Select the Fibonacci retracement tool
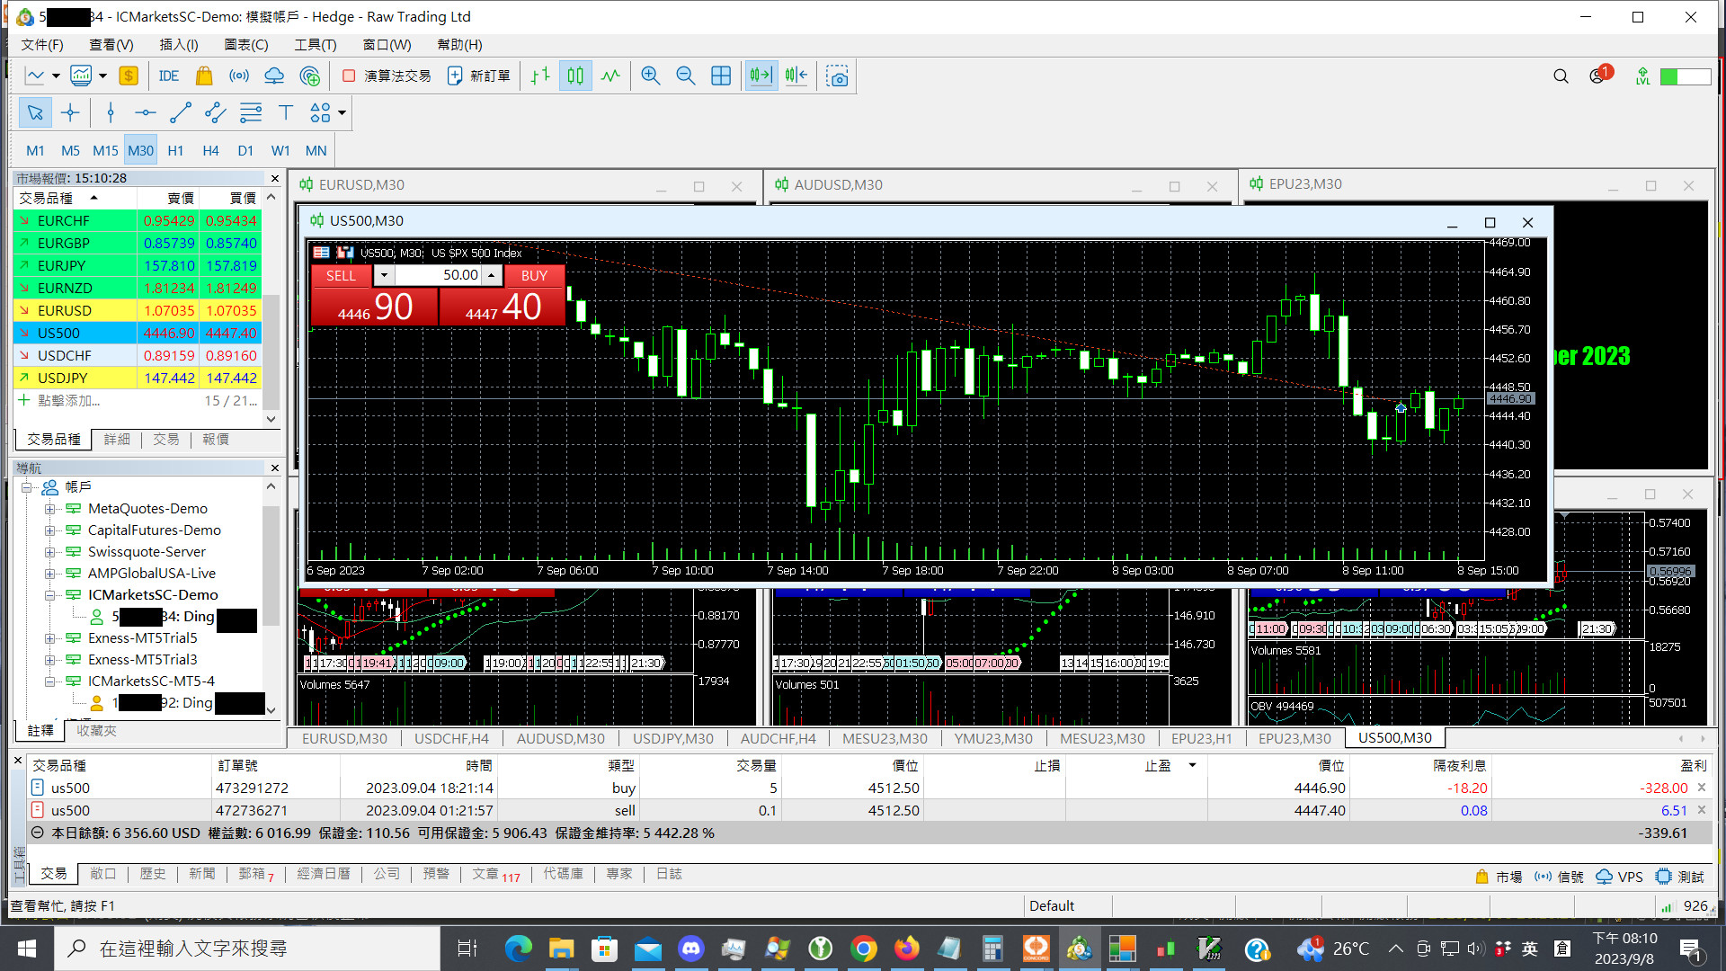1726x971 pixels. click(x=251, y=112)
